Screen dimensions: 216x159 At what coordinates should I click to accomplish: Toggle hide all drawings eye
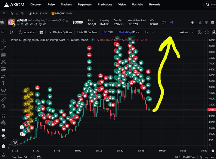point(3,136)
